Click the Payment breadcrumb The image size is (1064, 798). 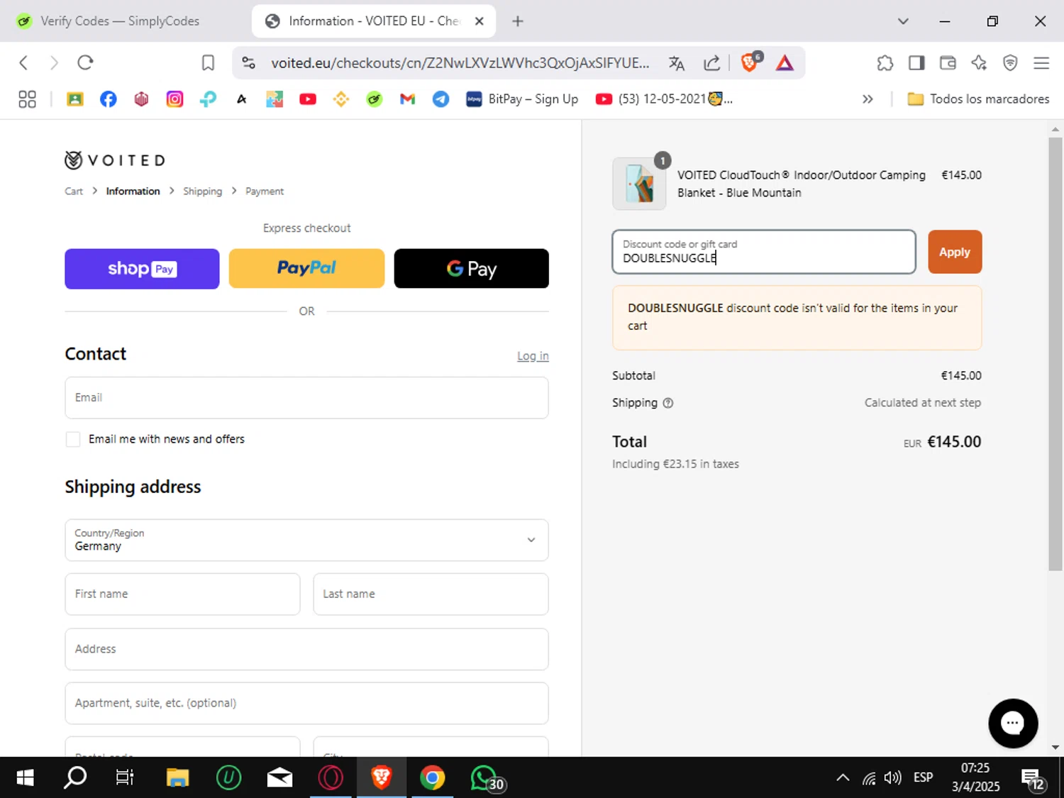pos(265,192)
